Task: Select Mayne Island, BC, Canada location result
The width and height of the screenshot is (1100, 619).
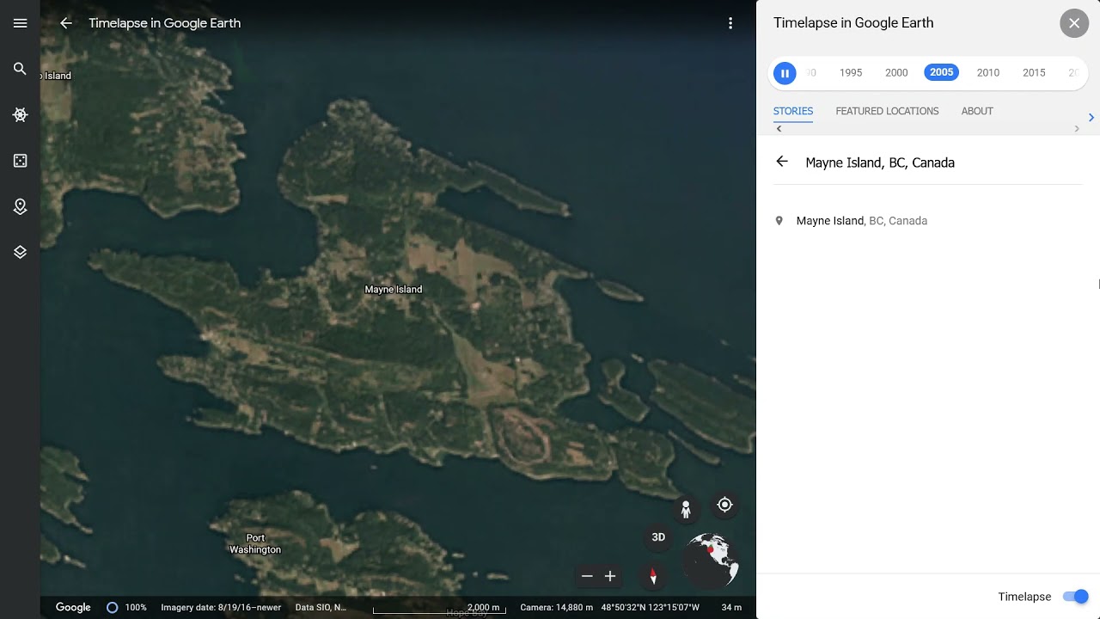Action: click(928, 221)
